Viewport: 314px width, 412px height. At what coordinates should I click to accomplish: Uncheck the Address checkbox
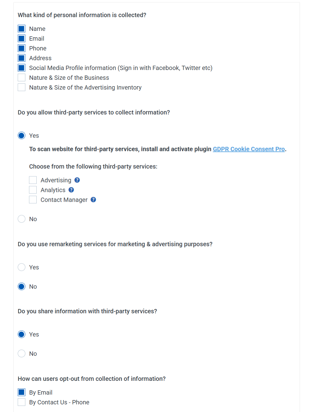click(x=21, y=58)
